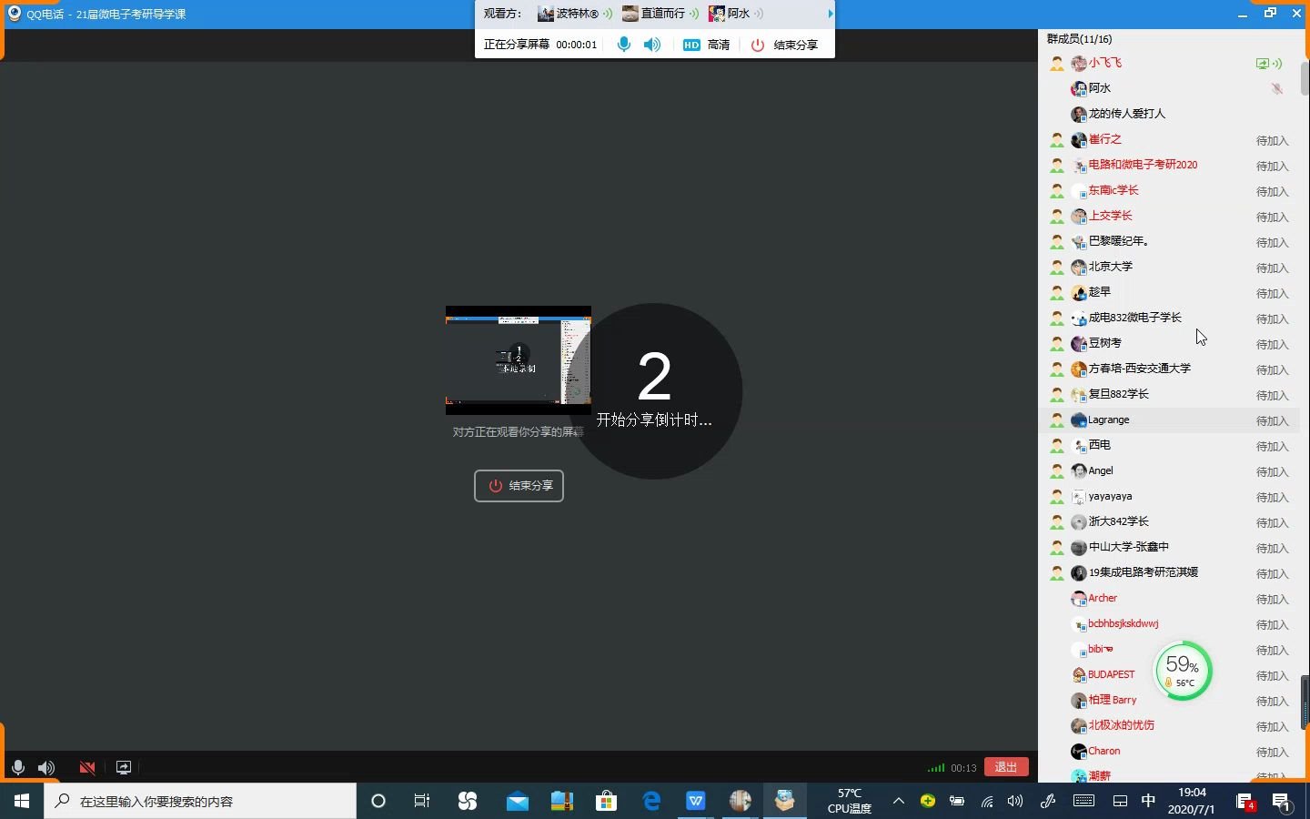Click the avatar icon of Lagrange

pos(1079,420)
